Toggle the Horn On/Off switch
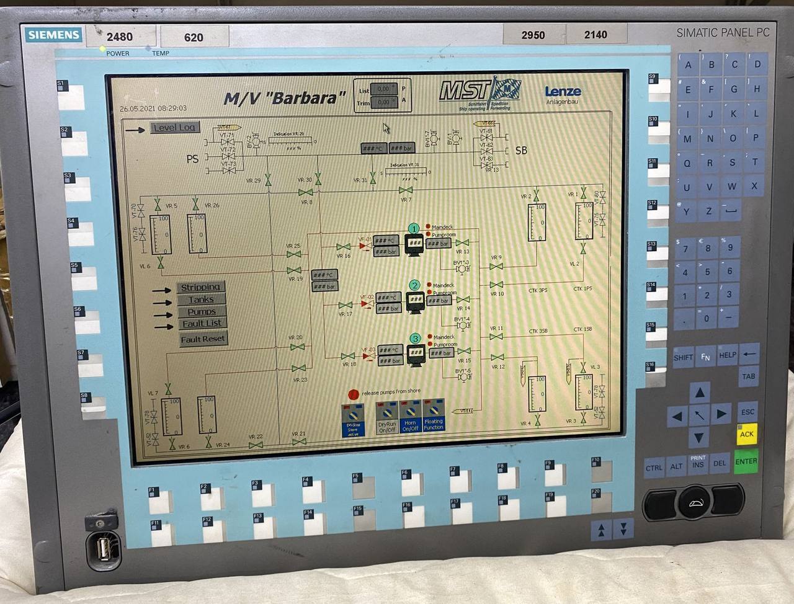The width and height of the screenshot is (794, 604). (x=410, y=416)
